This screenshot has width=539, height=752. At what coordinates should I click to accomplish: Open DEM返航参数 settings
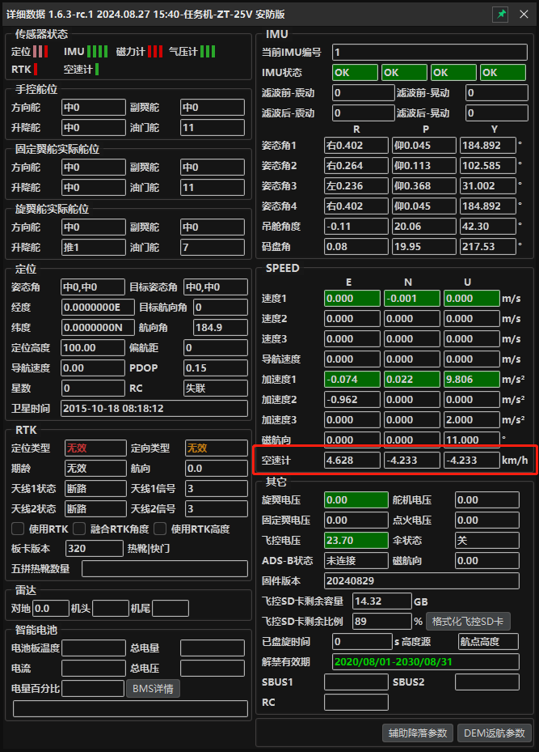495,733
